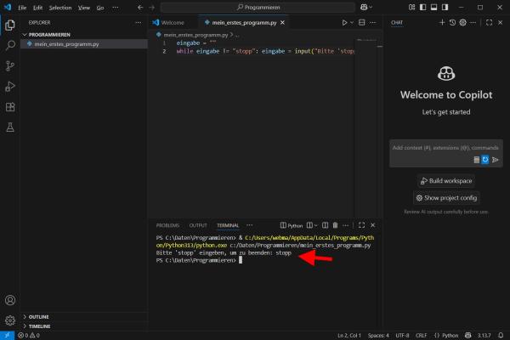Change encoding UTF-8 in status bar

point(402,335)
